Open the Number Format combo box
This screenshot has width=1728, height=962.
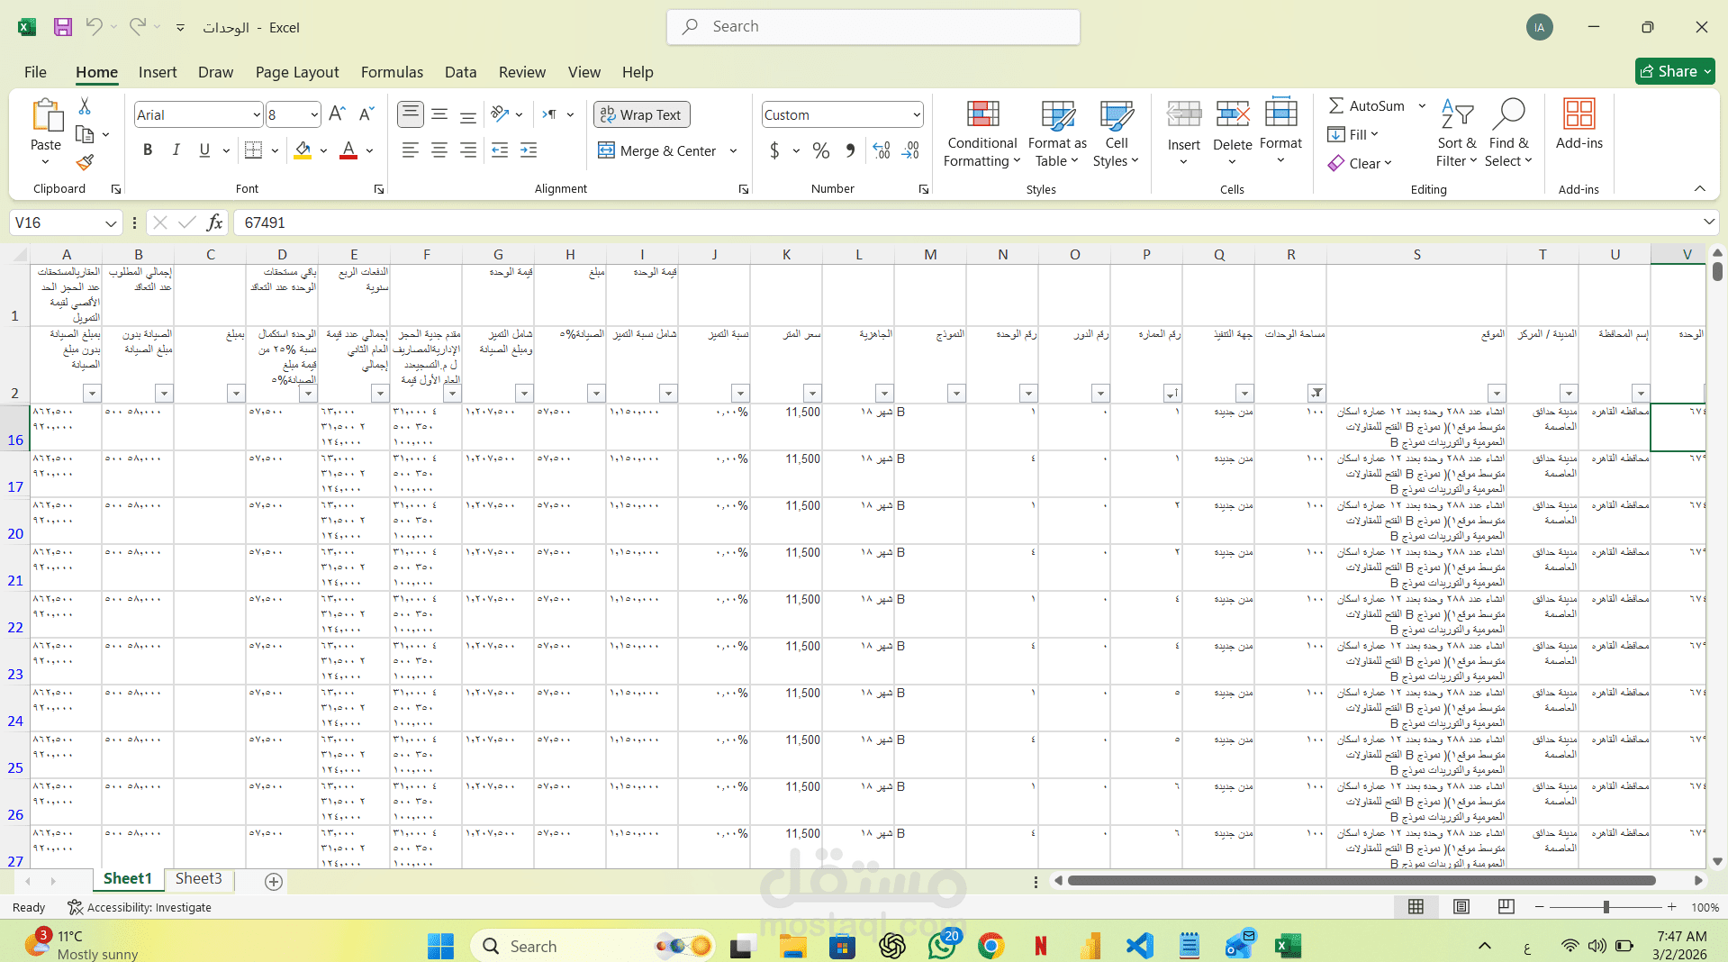(841, 114)
